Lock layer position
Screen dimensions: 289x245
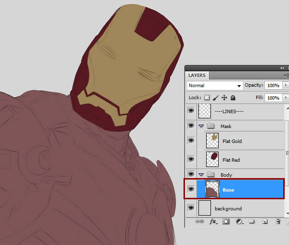(x=224, y=97)
